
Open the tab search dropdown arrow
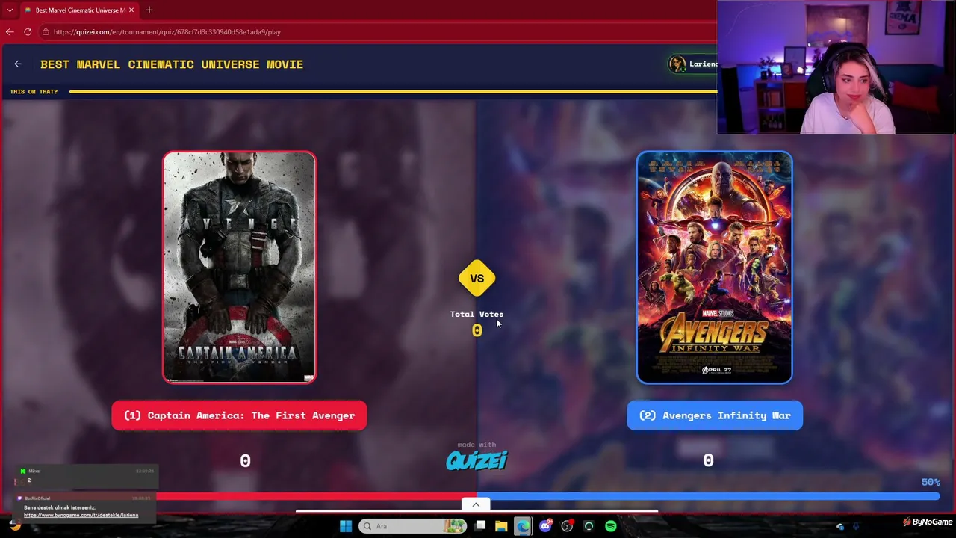[10, 10]
